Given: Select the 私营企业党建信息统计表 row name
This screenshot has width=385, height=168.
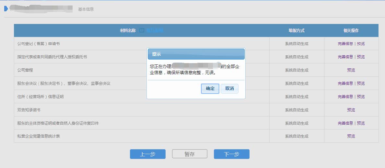Looking at the screenshot, I should coord(38,136).
